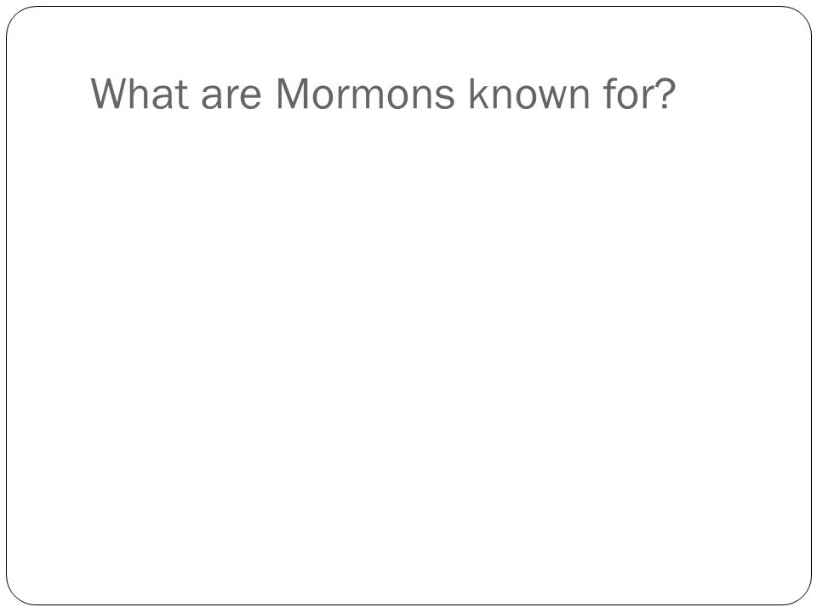The width and height of the screenshot is (817, 613).
Task: Click the slide's bottom border line
Action: (x=408, y=604)
